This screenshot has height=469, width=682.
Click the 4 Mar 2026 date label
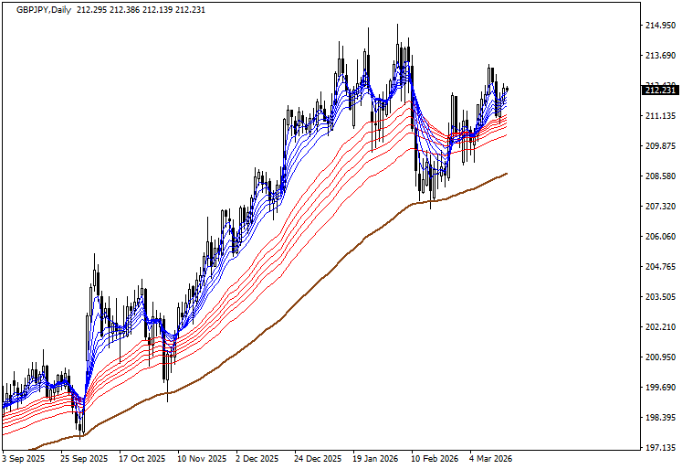tap(491, 459)
